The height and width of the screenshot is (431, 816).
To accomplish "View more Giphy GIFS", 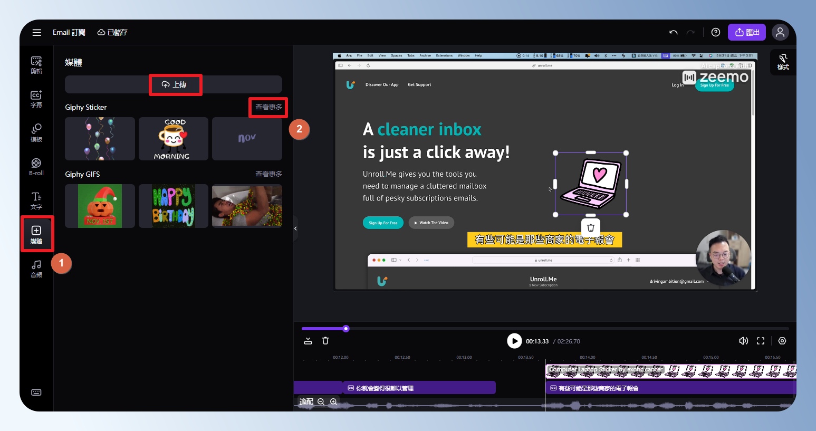I will point(268,174).
